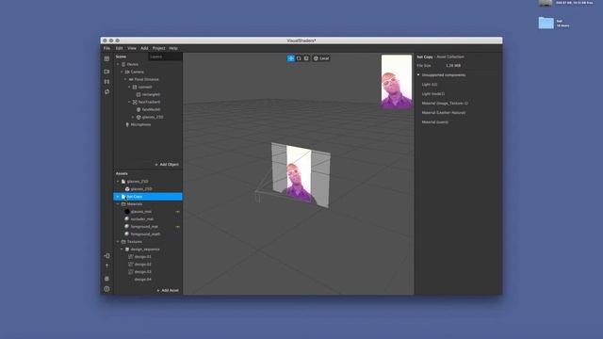Click Material (Image_Texture-1) entry

(x=445, y=104)
